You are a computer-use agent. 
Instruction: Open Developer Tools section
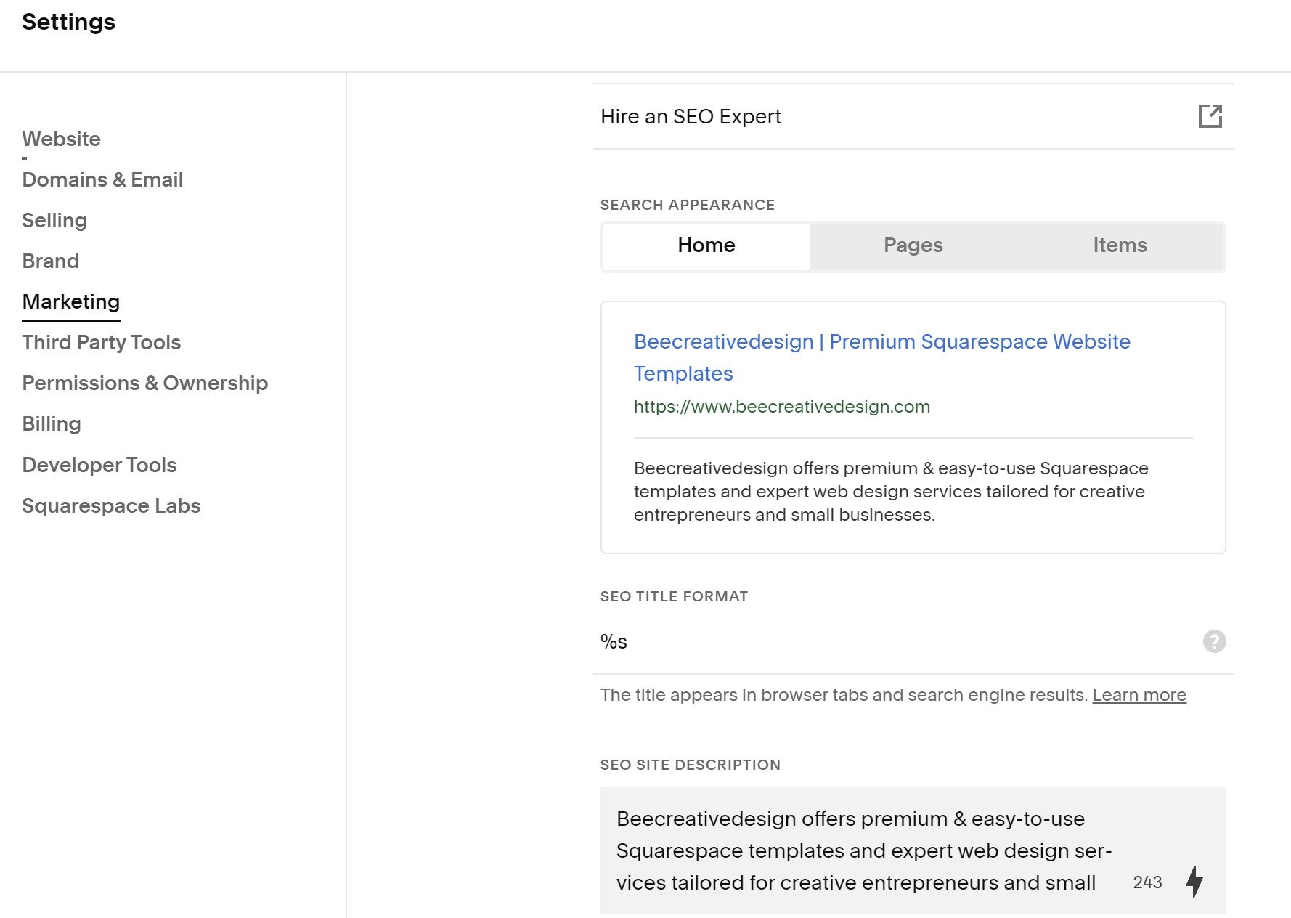coord(99,465)
